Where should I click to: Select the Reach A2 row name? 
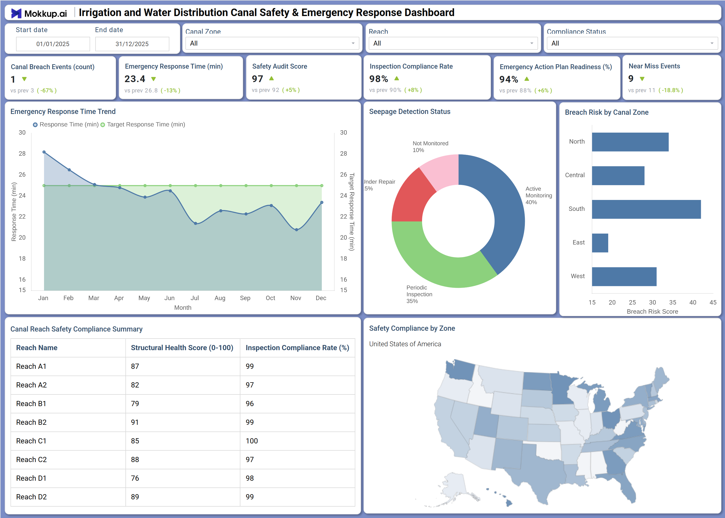32,385
